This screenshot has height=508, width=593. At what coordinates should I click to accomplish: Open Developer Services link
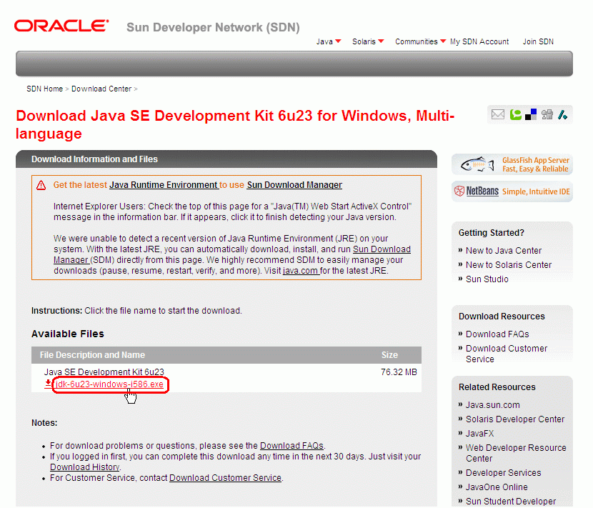click(503, 473)
